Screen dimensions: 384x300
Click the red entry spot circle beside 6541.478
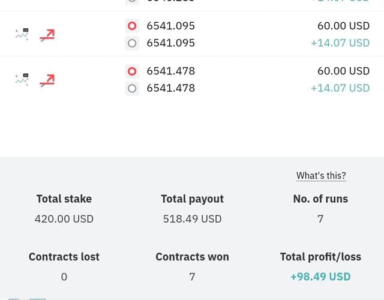pyautogui.click(x=132, y=71)
